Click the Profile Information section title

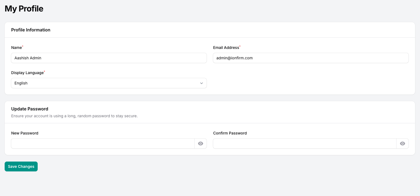[31, 30]
